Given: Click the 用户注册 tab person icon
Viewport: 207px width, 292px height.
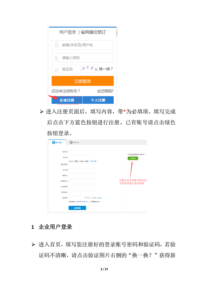Looking at the screenshot, I should pos(54,142).
